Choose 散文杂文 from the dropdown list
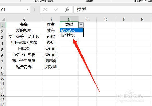Viewport: 152px width, 106px height. (72, 30)
